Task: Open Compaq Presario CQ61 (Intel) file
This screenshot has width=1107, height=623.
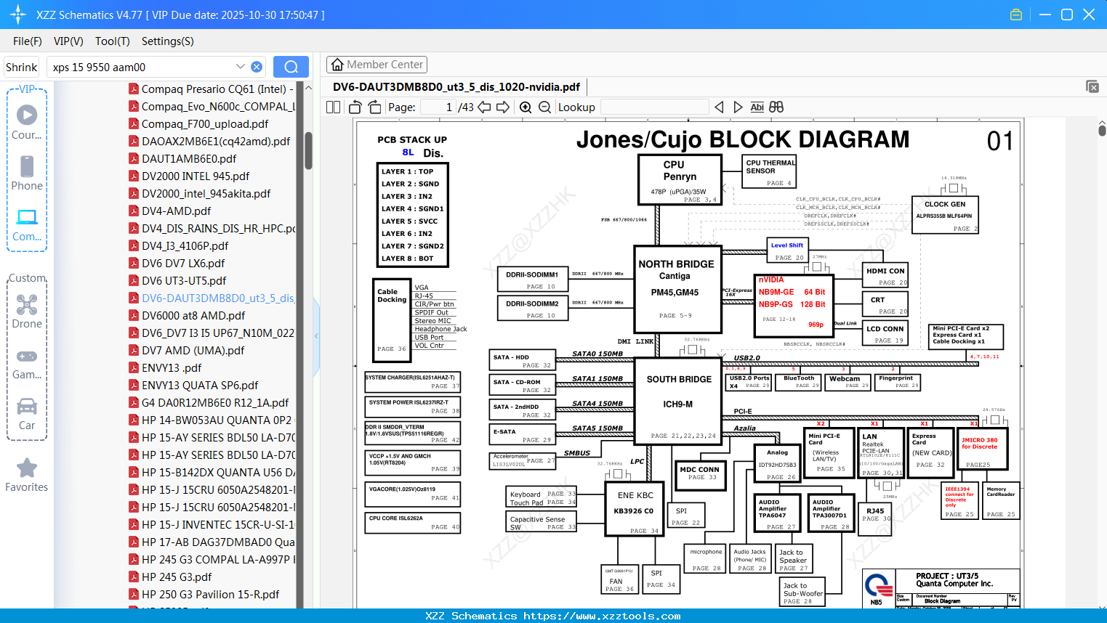Action: tap(211, 89)
